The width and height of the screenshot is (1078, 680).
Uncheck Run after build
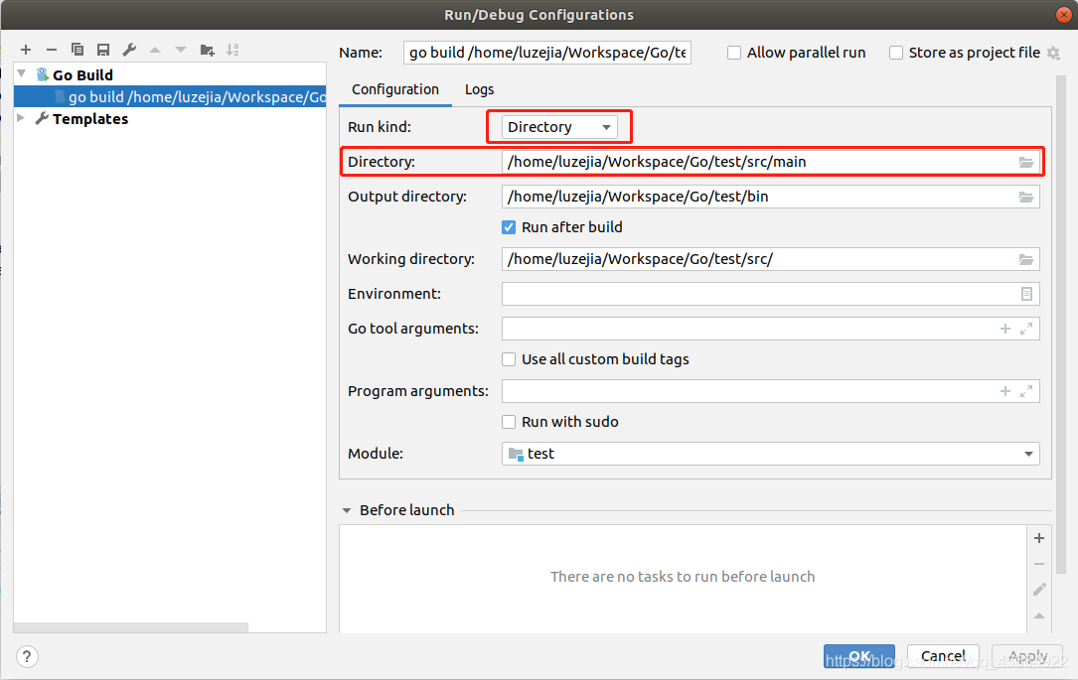[509, 227]
